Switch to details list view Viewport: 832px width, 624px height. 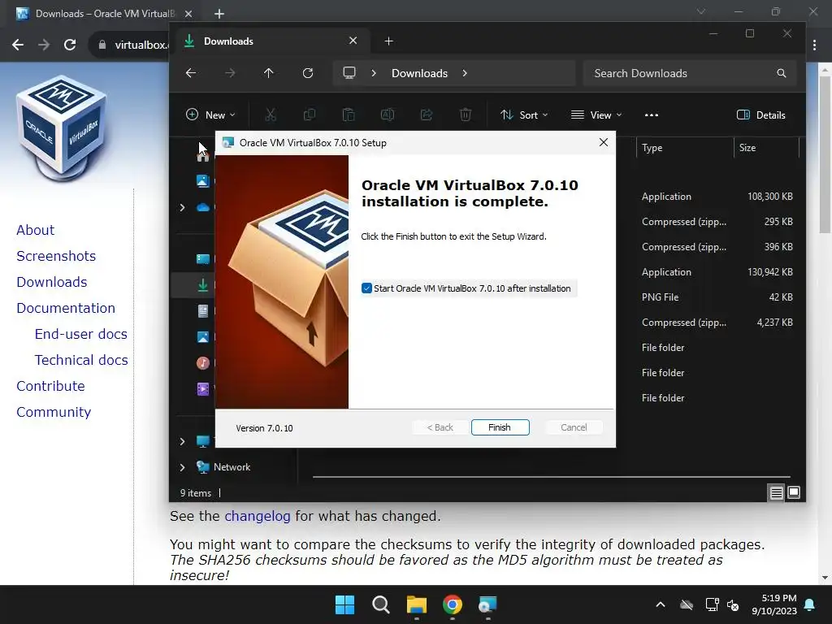click(776, 493)
